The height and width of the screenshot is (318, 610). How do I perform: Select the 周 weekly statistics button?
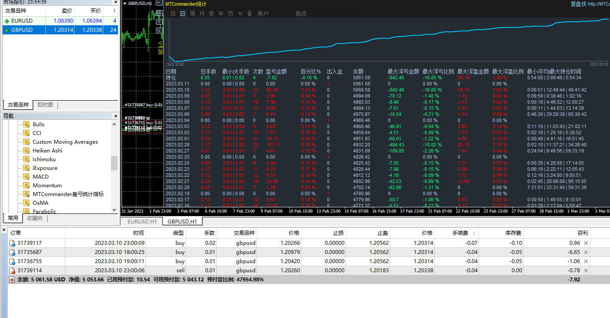coord(192,14)
